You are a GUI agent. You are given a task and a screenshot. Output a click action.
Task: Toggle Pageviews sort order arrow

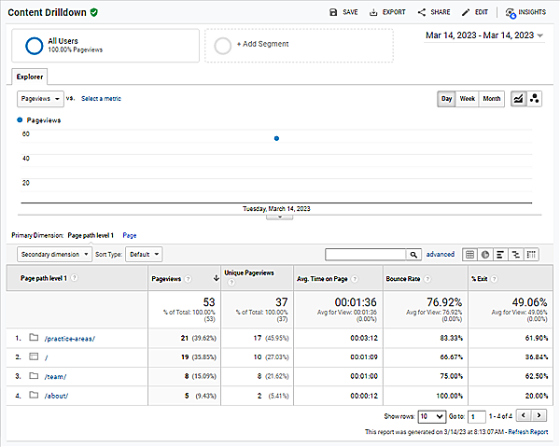pos(217,278)
